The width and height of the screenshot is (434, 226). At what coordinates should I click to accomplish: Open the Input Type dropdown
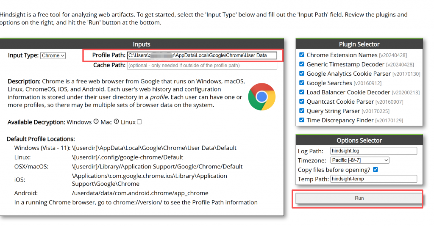(53, 55)
